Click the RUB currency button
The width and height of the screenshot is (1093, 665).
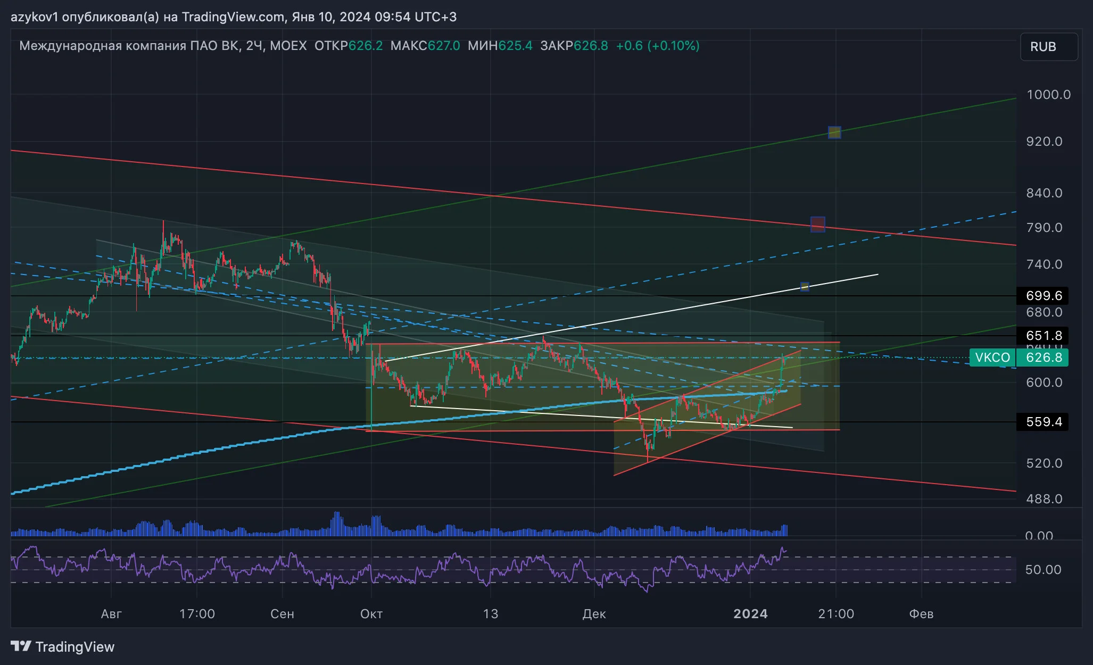click(1049, 47)
